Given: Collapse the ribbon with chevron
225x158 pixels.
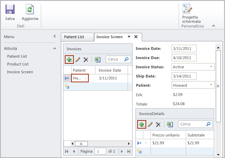Looking at the screenshot, I should coord(213,26).
